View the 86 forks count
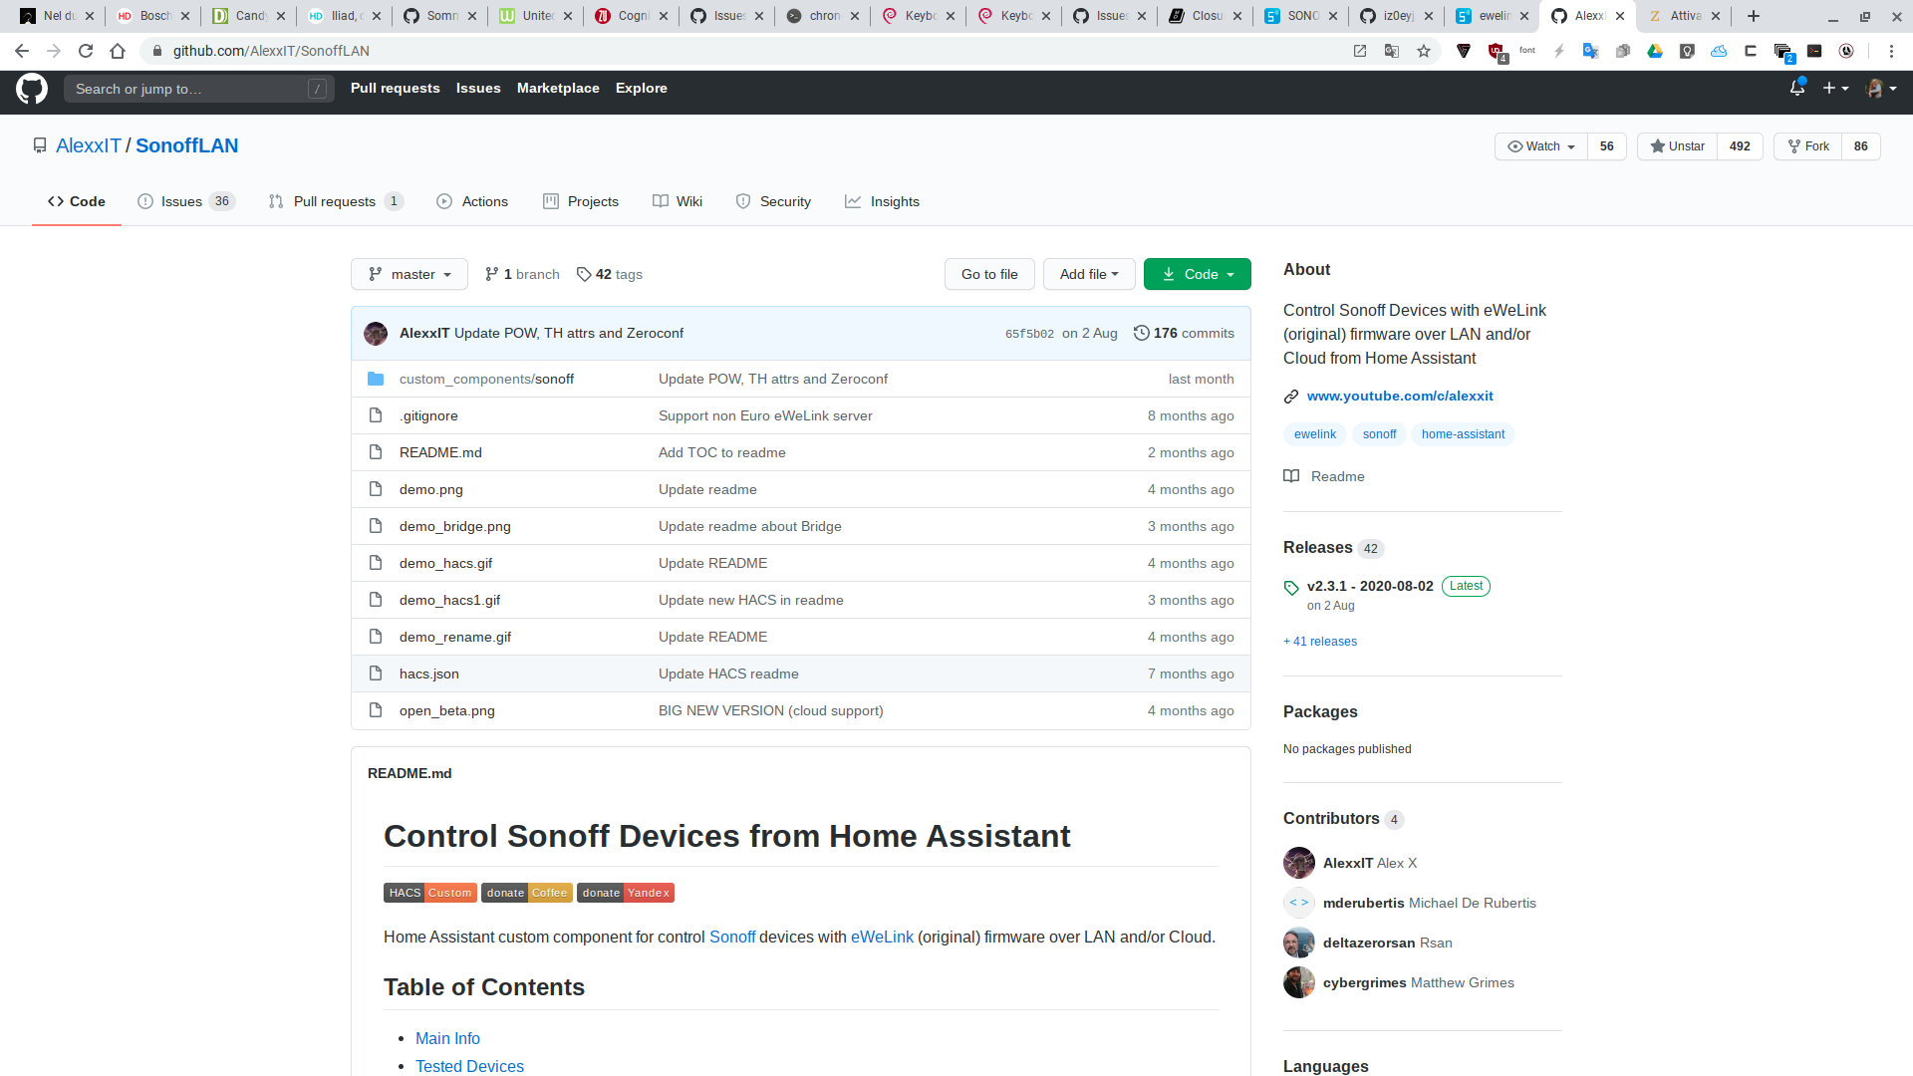1913x1076 pixels. coord(1860,146)
